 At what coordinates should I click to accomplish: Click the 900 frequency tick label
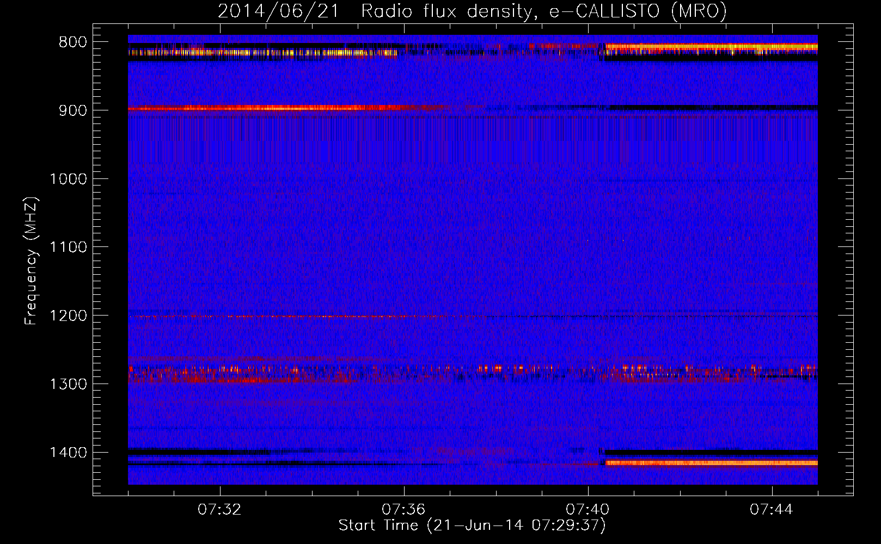tap(72, 110)
